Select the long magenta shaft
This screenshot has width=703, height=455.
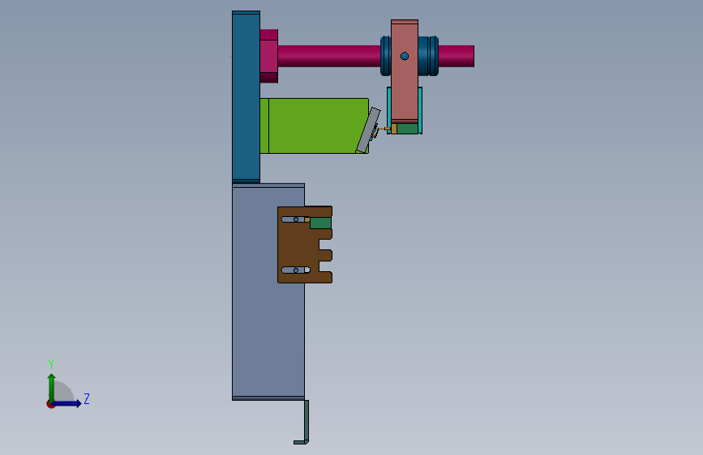click(329, 57)
